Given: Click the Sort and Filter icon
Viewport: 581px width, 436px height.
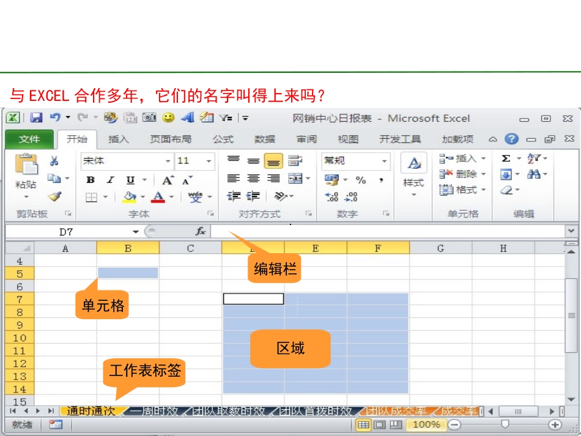Looking at the screenshot, I should point(534,158).
